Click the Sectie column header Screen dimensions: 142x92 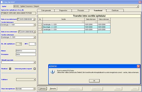[x=63, y=19]
